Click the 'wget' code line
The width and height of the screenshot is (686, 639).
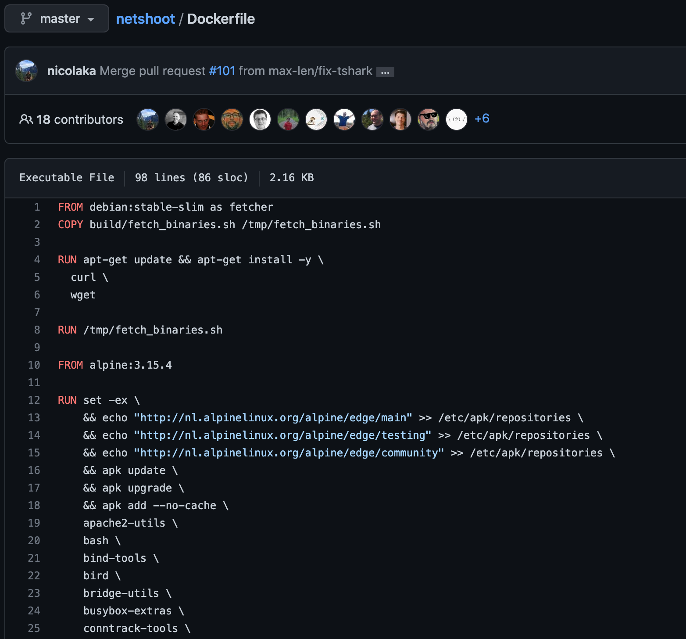pos(83,295)
